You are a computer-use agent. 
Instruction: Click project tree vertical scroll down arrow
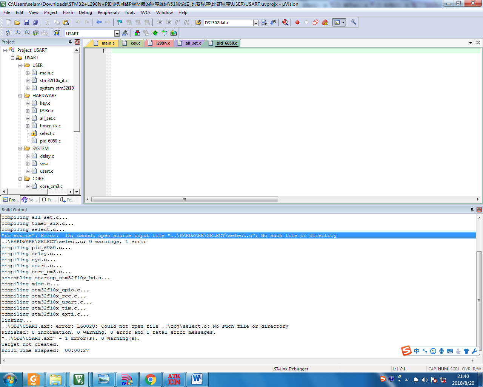(x=77, y=192)
